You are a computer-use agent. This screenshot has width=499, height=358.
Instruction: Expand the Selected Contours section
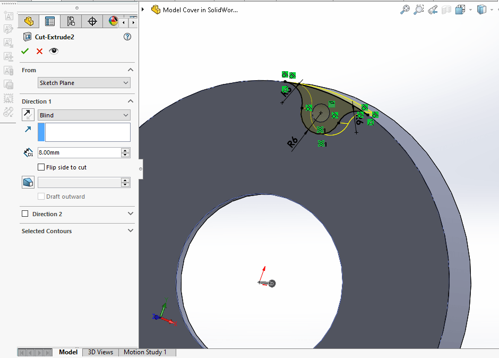coord(131,231)
